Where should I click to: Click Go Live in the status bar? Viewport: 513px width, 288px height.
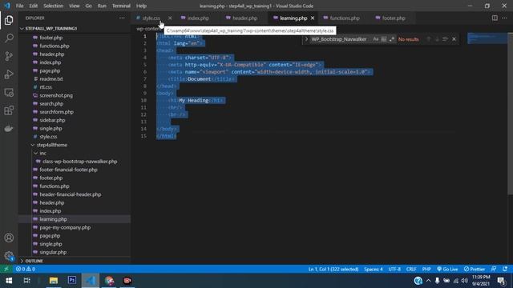click(447, 269)
